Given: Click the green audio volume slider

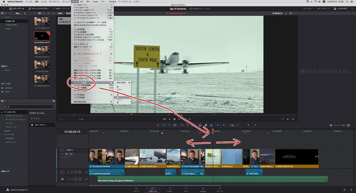Looking at the screenshot, I should coord(339,125).
